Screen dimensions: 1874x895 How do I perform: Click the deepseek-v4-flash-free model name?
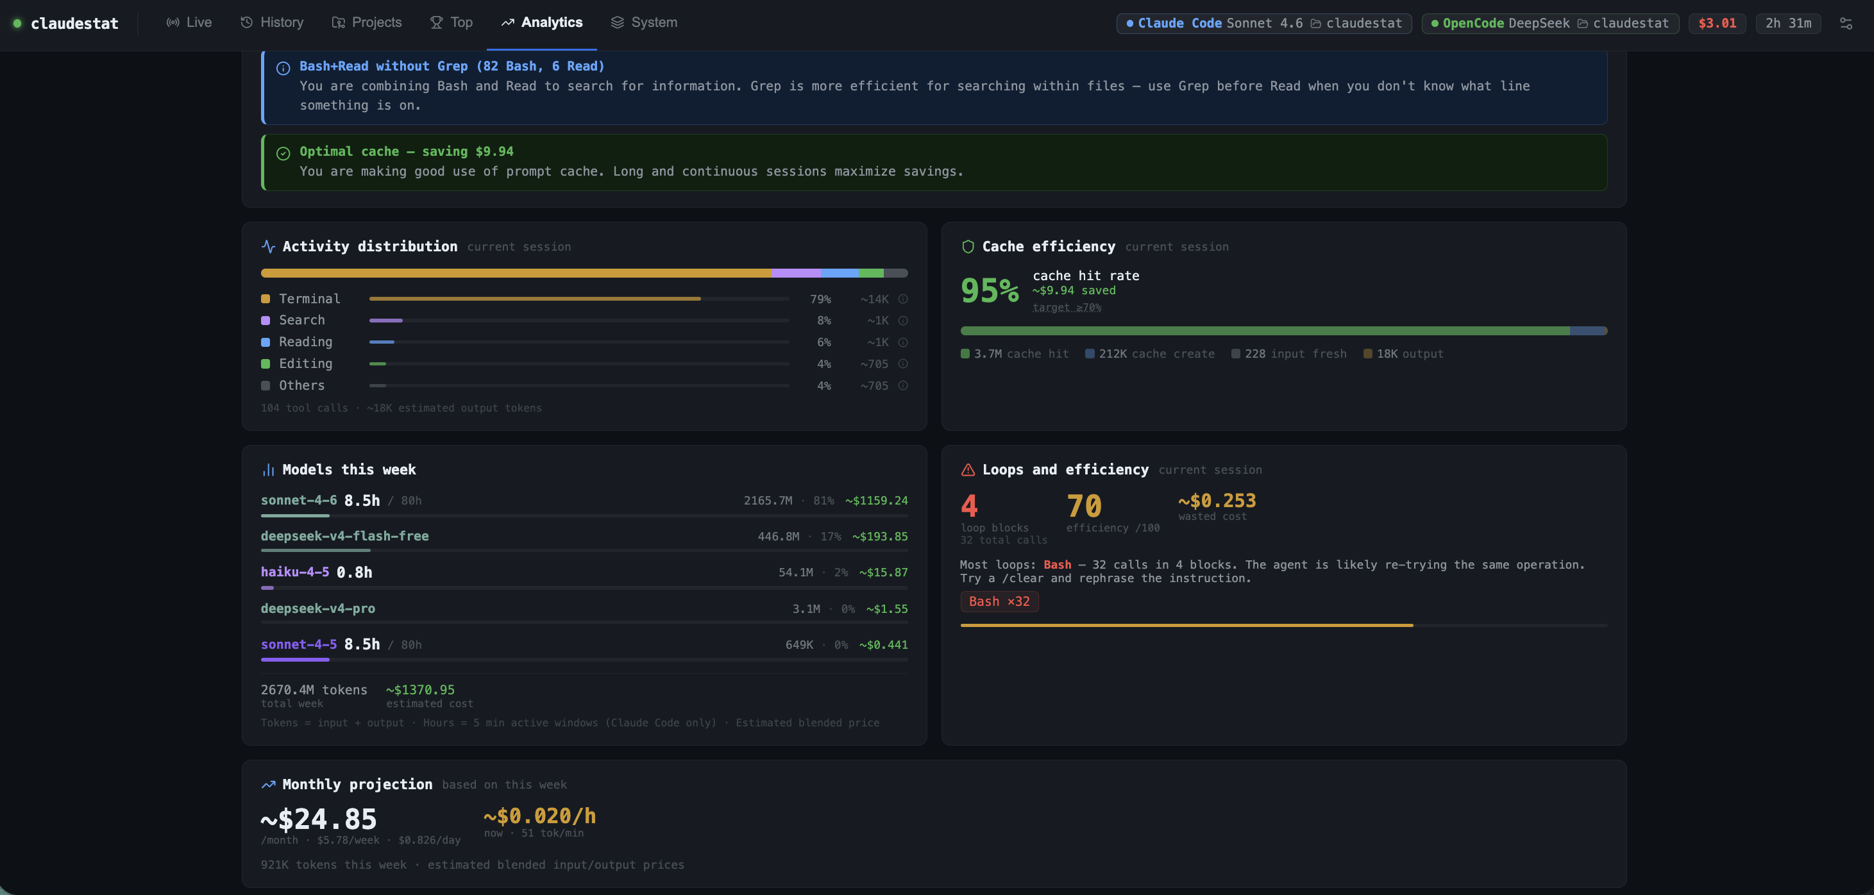(345, 536)
